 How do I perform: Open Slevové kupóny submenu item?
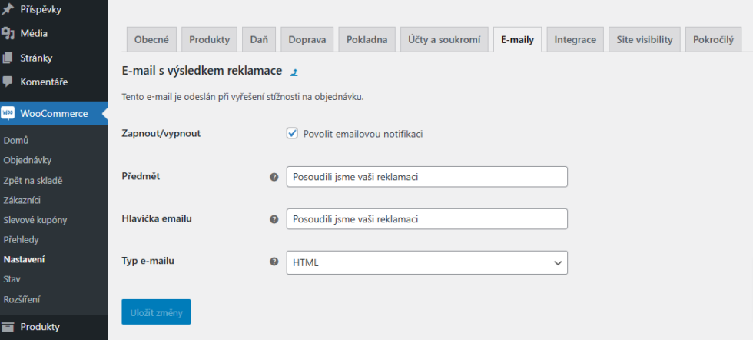click(35, 220)
